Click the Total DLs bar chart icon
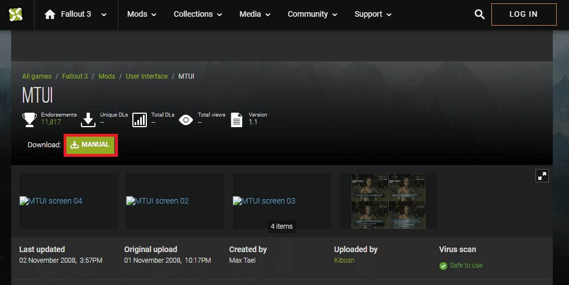The image size is (569, 285). pos(140,120)
